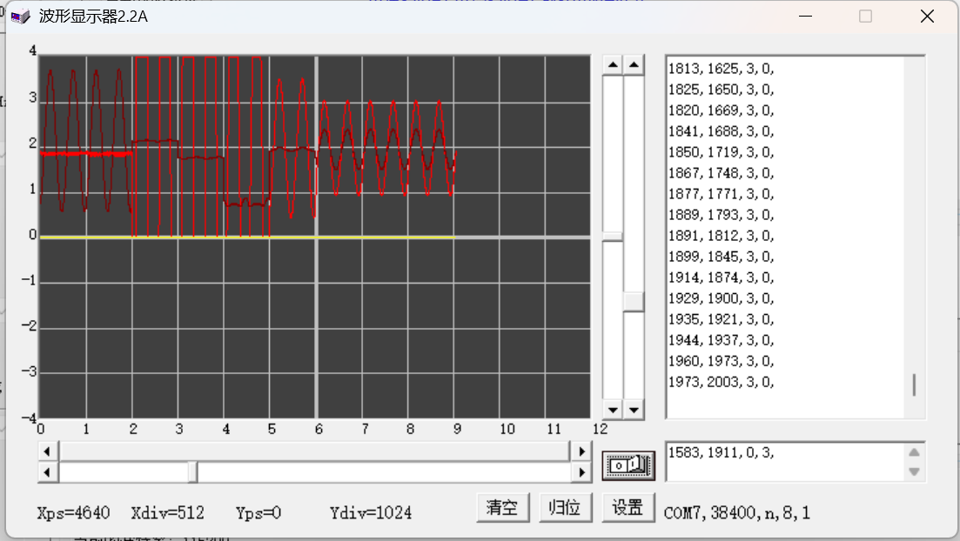The image size is (960, 541).
Task: Click the left arrow of the upper horizontal scrollbar
Action: click(x=47, y=451)
